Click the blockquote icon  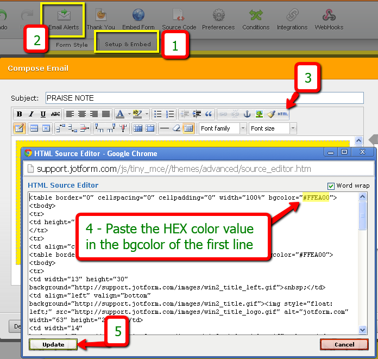[x=207, y=114]
